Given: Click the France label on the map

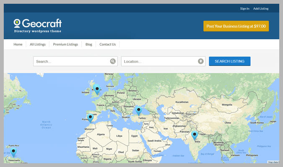Looking at the screenshot, I should tap(100, 105).
